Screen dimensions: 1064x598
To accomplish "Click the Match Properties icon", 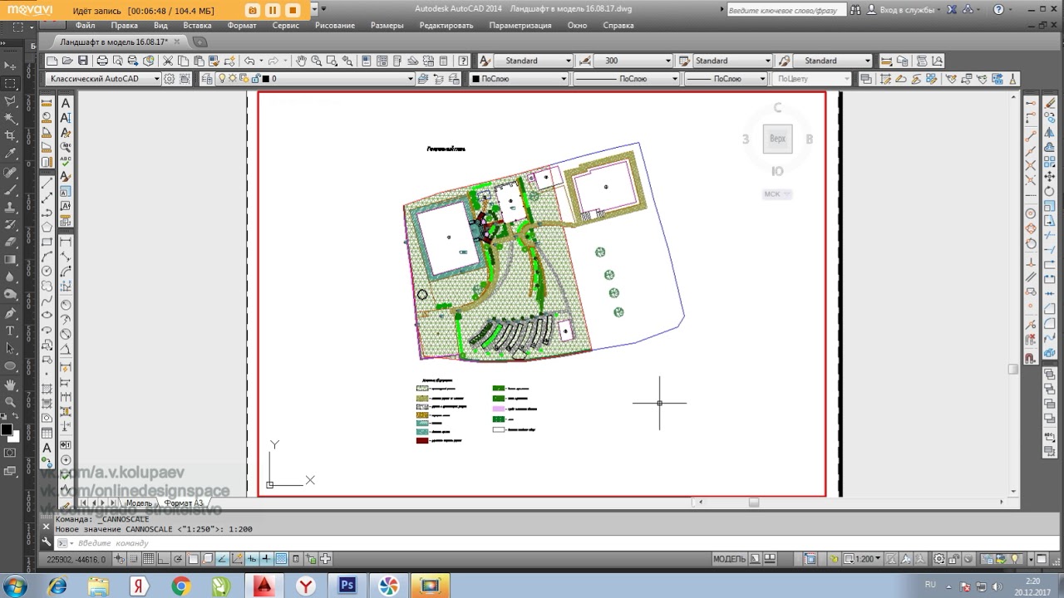I will pos(214,61).
